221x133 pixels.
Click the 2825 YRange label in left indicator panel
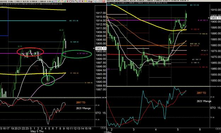83,108
